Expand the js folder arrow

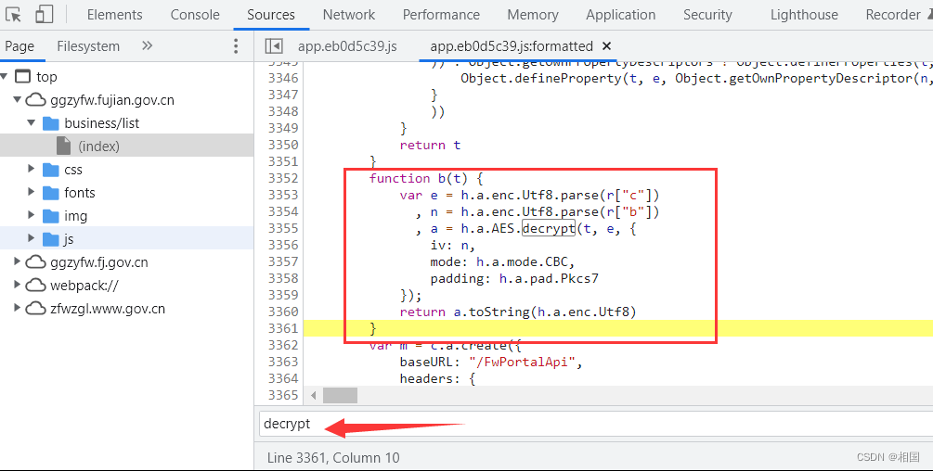click(31, 239)
